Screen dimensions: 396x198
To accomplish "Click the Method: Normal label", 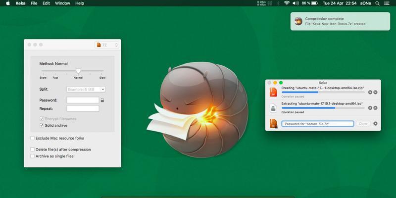I will point(53,64).
